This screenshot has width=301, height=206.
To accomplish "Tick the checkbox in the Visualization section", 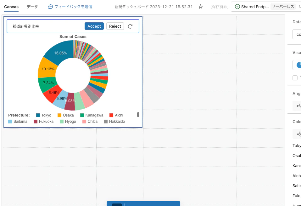I will (295, 78).
